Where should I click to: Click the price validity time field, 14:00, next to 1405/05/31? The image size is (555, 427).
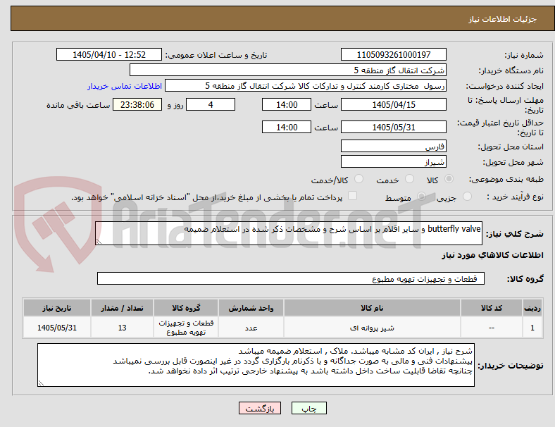287,127
